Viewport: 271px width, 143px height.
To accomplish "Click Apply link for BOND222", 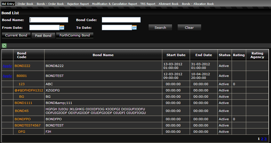I will click(x=7, y=66).
